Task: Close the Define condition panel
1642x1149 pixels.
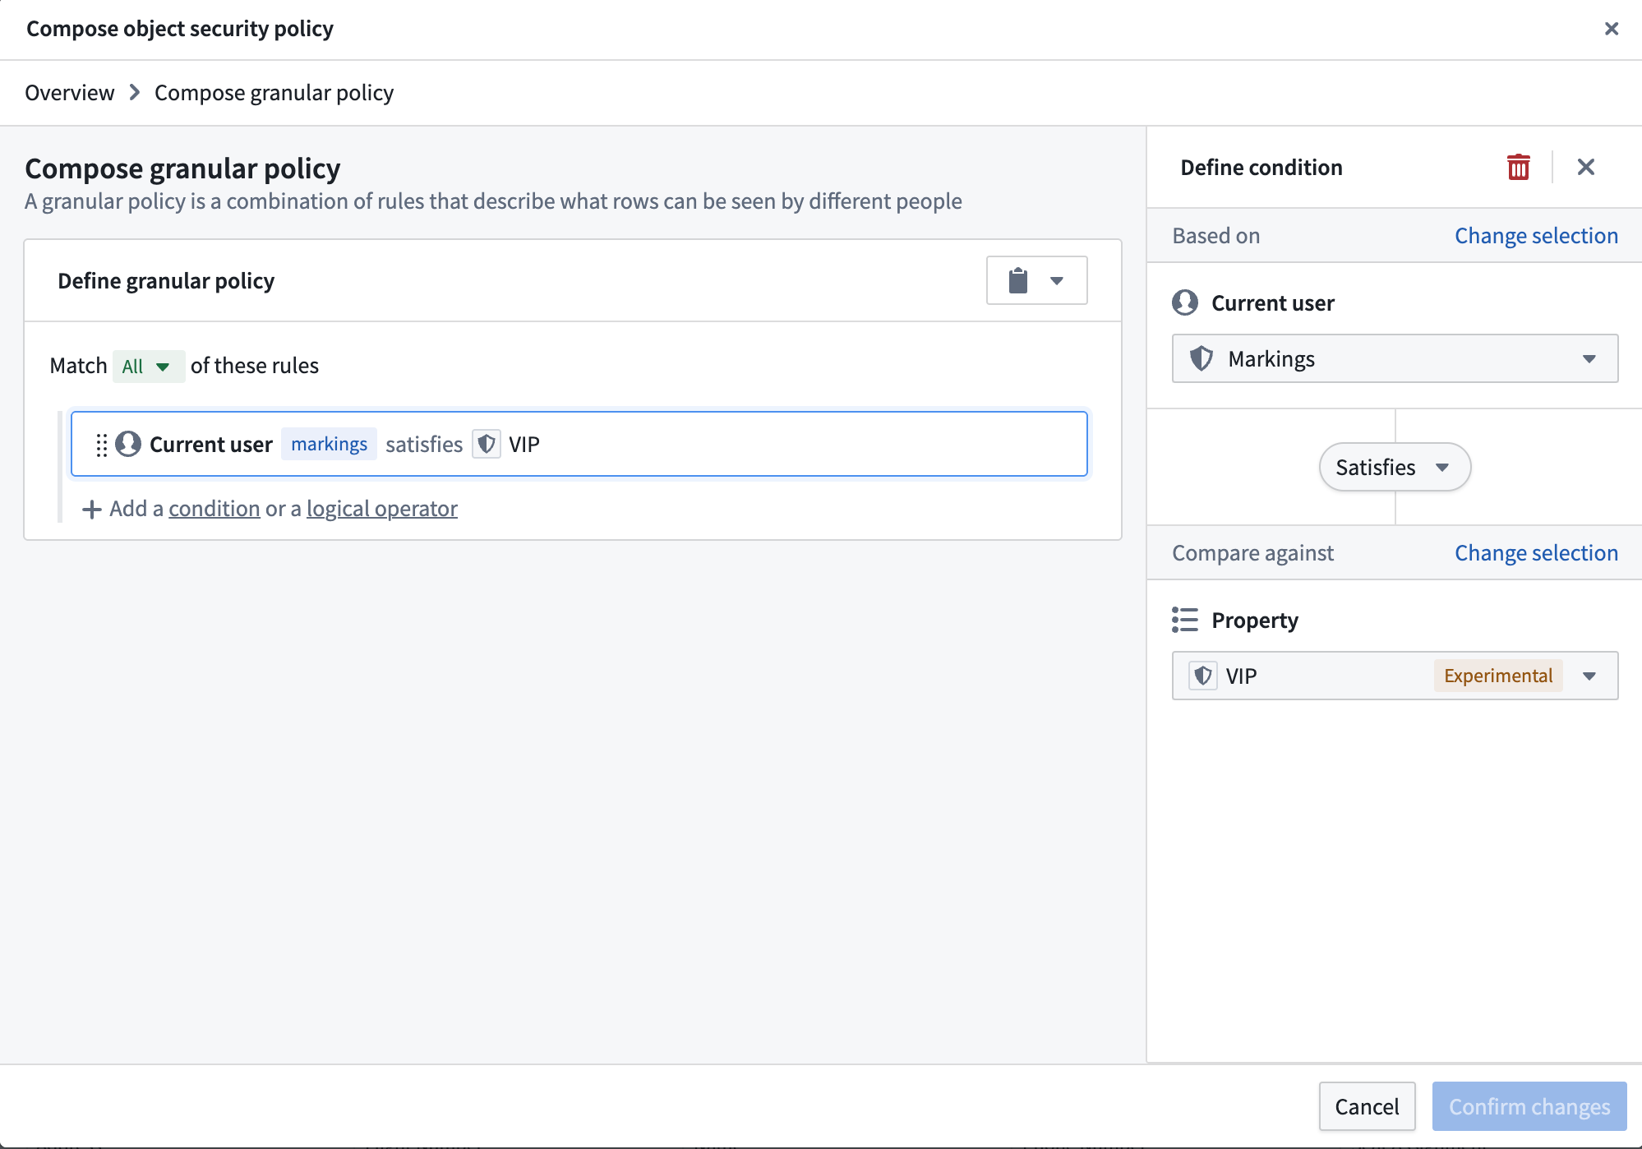Action: (1585, 167)
